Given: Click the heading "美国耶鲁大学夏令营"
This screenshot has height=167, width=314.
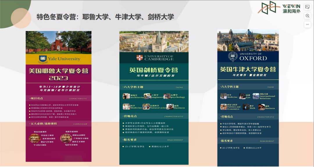Looking at the screenshot, I should pos(58,71).
